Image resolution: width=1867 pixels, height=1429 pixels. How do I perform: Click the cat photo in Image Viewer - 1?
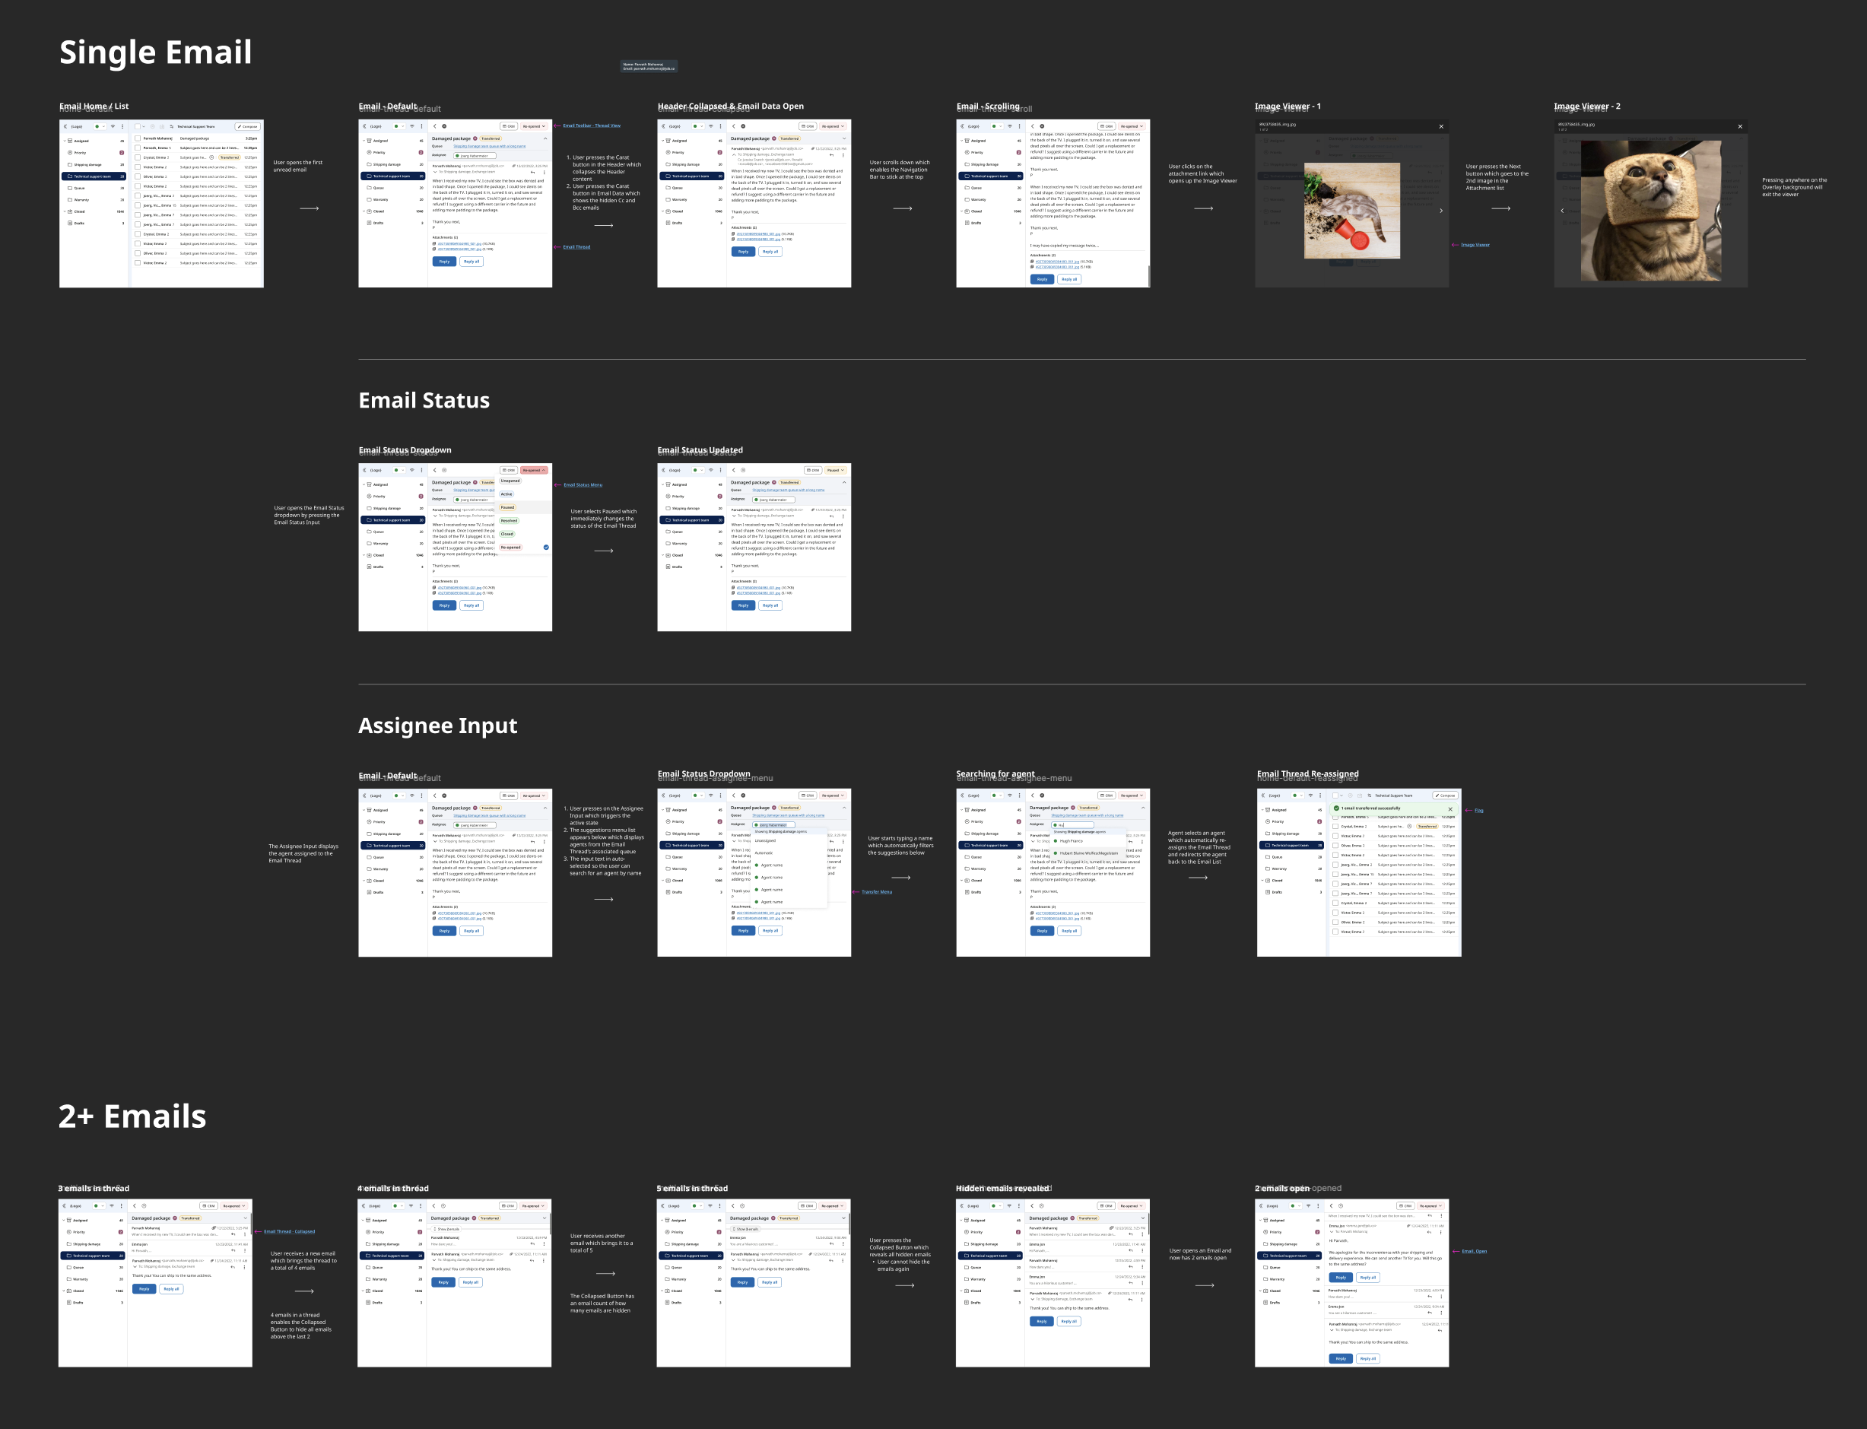(x=1352, y=211)
